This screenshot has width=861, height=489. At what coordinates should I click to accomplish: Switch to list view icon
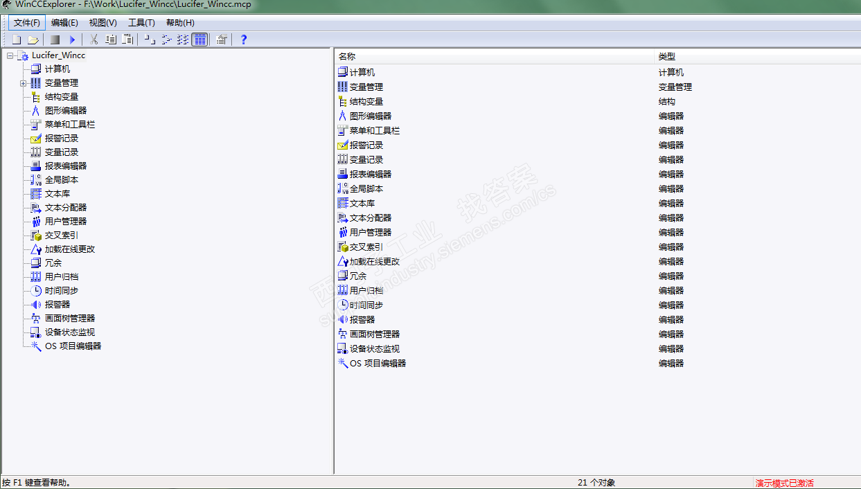[x=183, y=39]
